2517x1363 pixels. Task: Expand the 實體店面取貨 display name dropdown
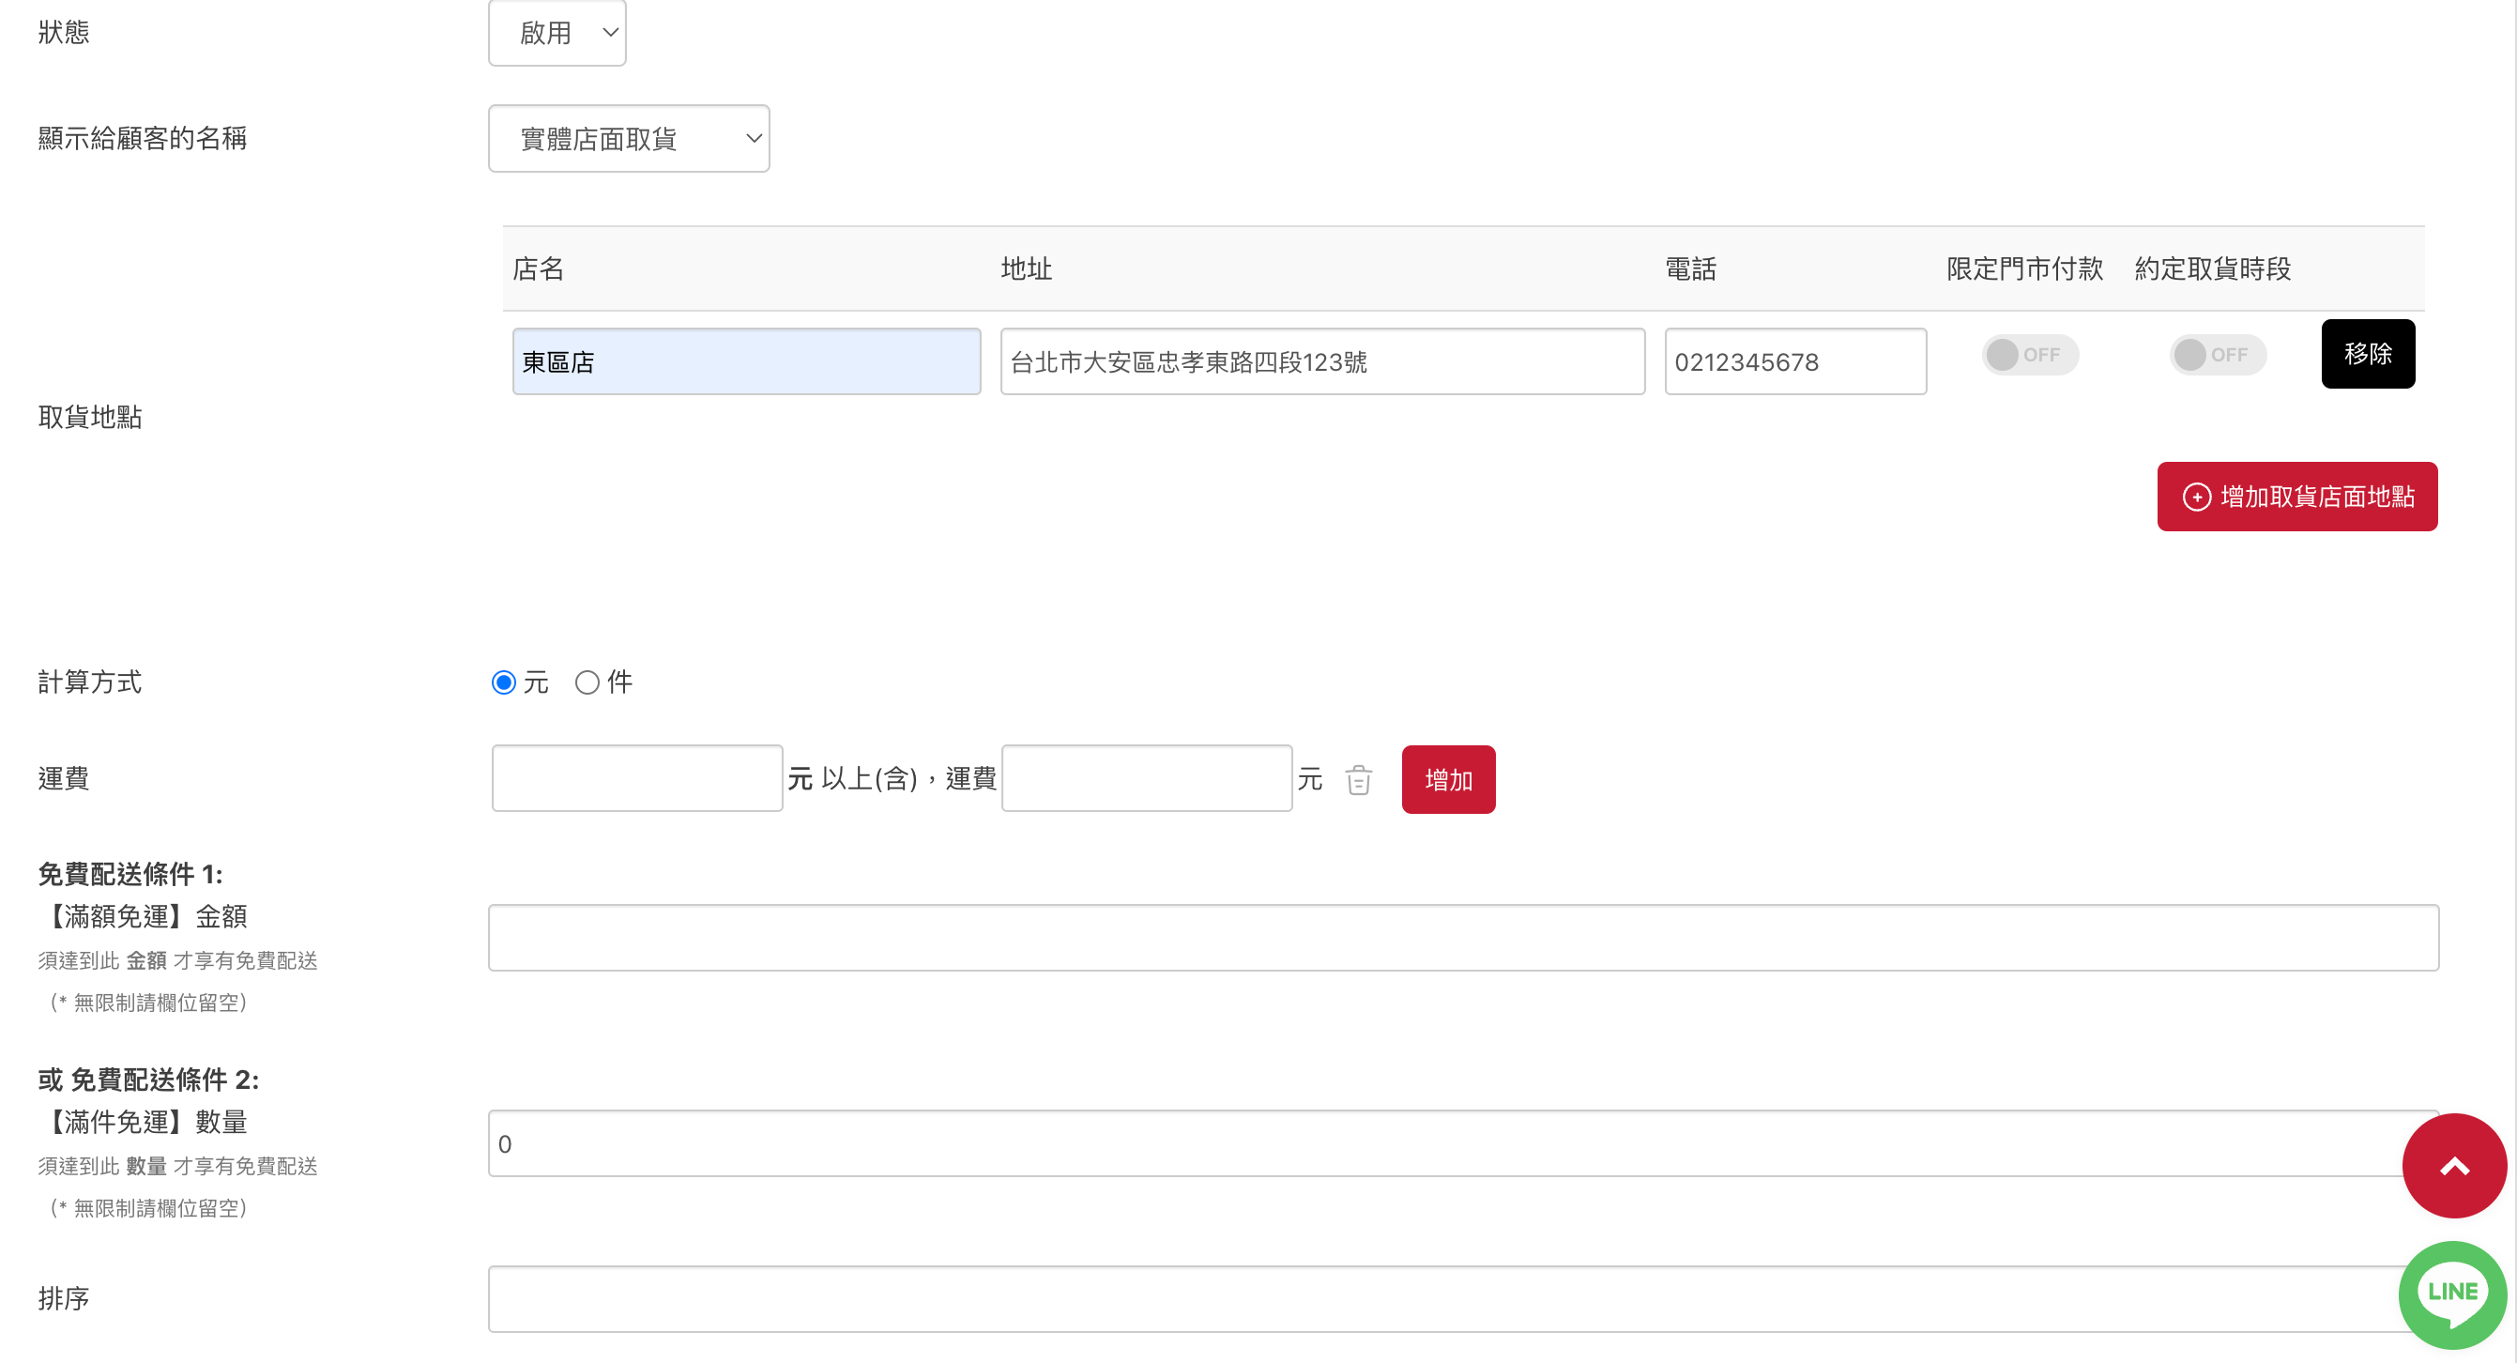[x=628, y=139]
